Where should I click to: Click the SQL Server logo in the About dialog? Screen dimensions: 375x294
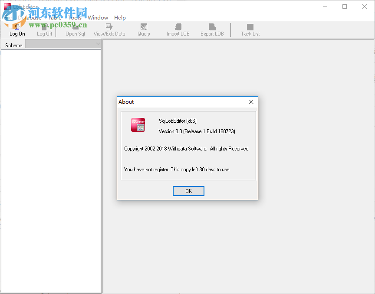point(138,125)
